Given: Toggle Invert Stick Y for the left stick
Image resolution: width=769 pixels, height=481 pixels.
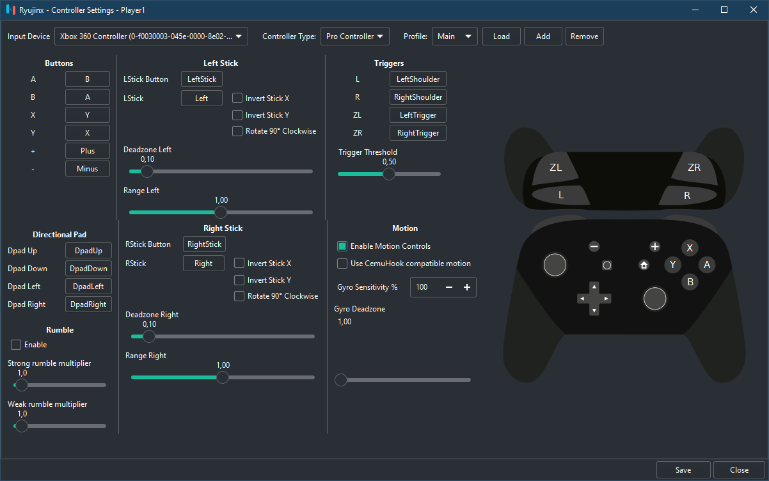Looking at the screenshot, I should click(237, 115).
